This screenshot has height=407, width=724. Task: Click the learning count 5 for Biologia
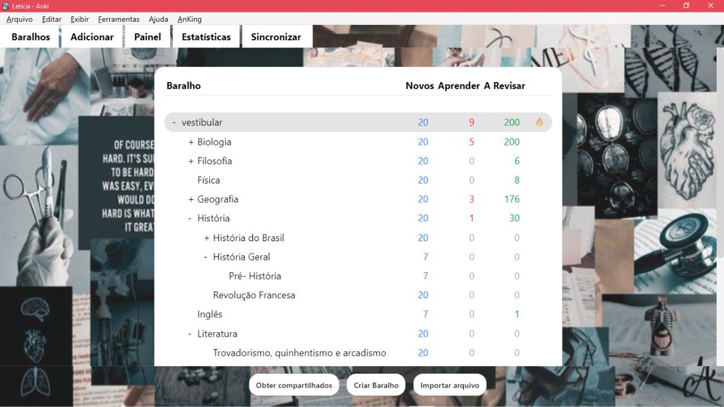click(x=472, y=142)
